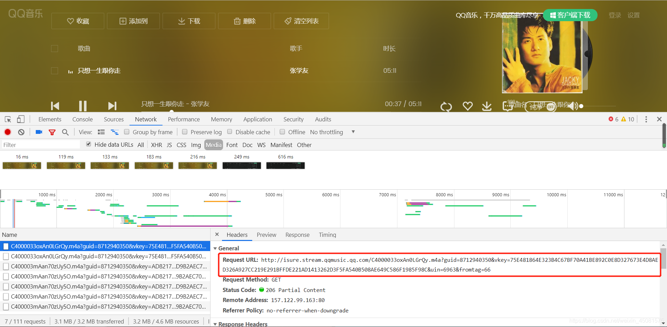Enable Group by frame checkbox
The image size is (667, 327).
pos(127,132)
